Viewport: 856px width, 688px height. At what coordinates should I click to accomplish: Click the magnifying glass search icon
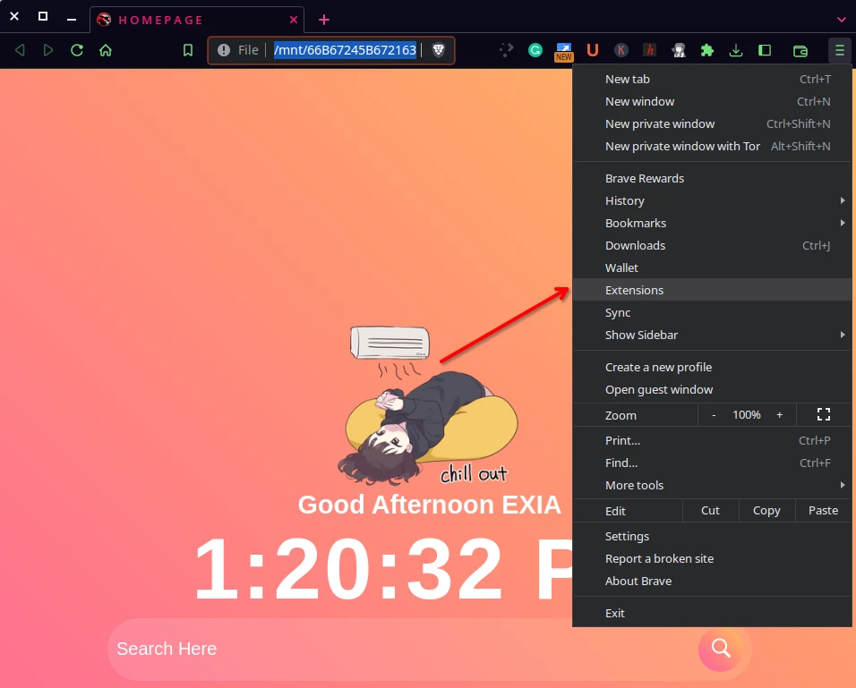722,649
